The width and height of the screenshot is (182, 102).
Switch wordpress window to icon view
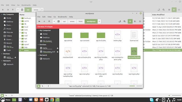tap(130, 22)
